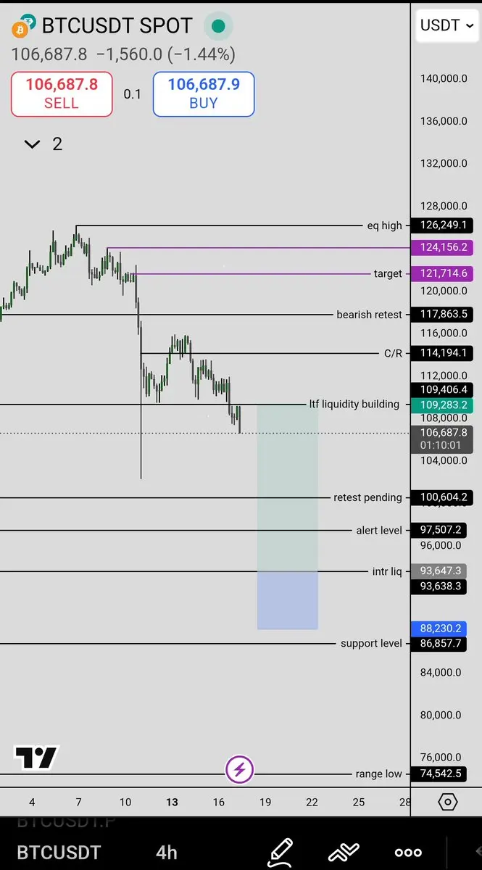Open the drawing tools pencil icon
This screenshot has width=482, height=870.
(280, 852)
